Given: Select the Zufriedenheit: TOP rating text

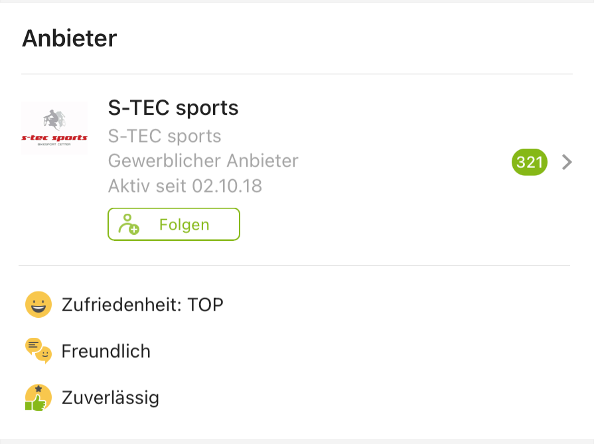Looking at the screenshot, I should (143, 305).
